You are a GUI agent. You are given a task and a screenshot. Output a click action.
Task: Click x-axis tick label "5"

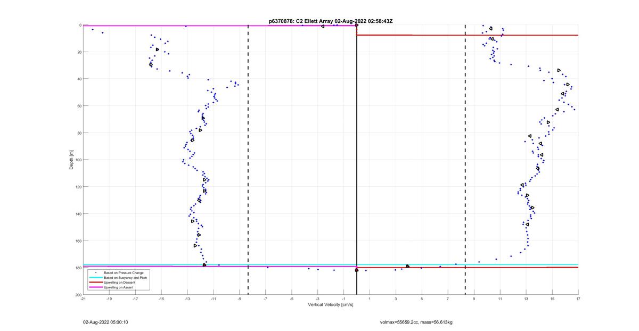[x=422, y=299]
